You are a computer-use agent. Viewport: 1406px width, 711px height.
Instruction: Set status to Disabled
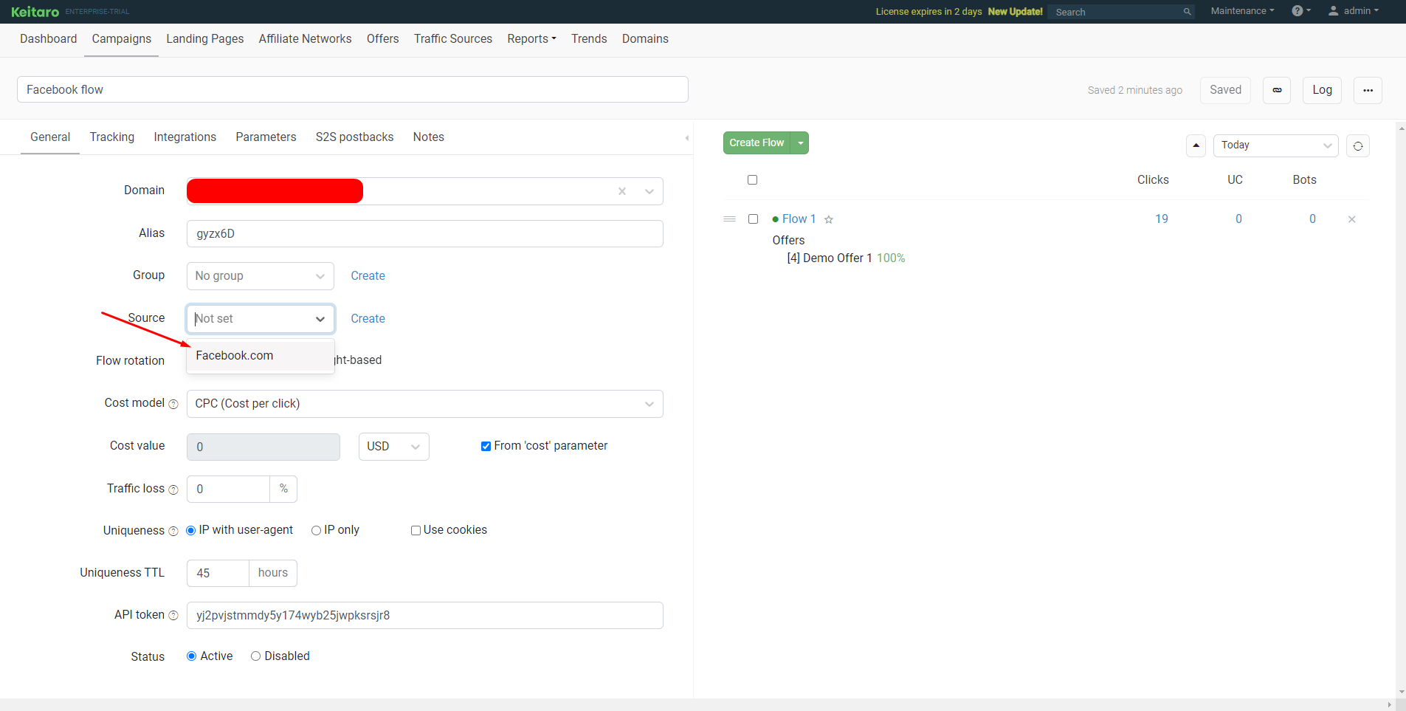point(255,656)
